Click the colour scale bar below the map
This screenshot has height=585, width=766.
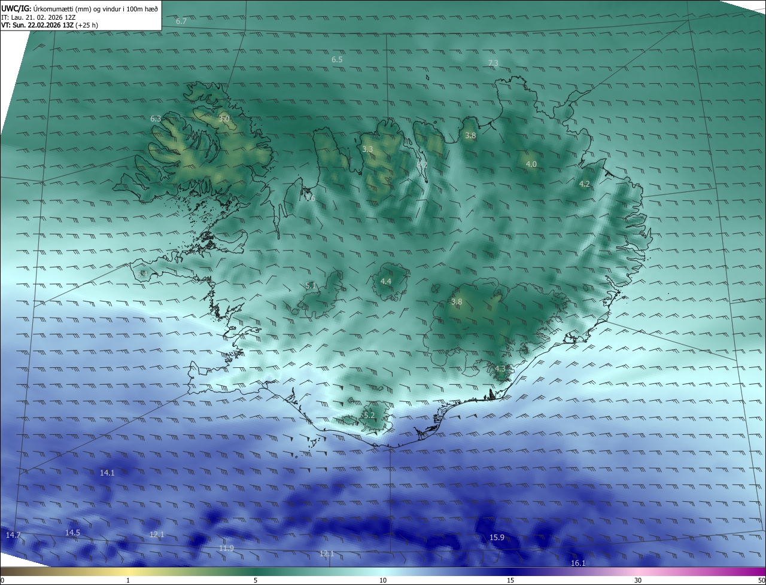click(x=383, y=572)
